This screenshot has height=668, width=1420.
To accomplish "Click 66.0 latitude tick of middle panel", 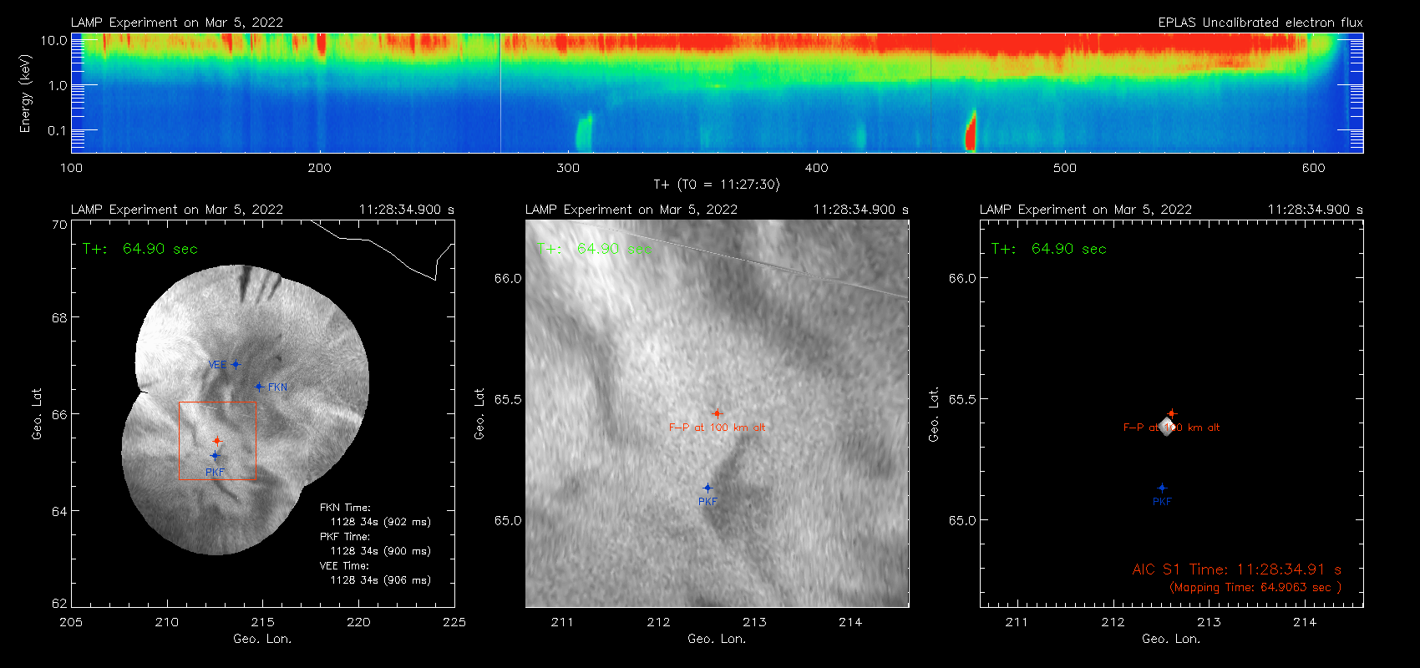I will [x=507, y=278].
